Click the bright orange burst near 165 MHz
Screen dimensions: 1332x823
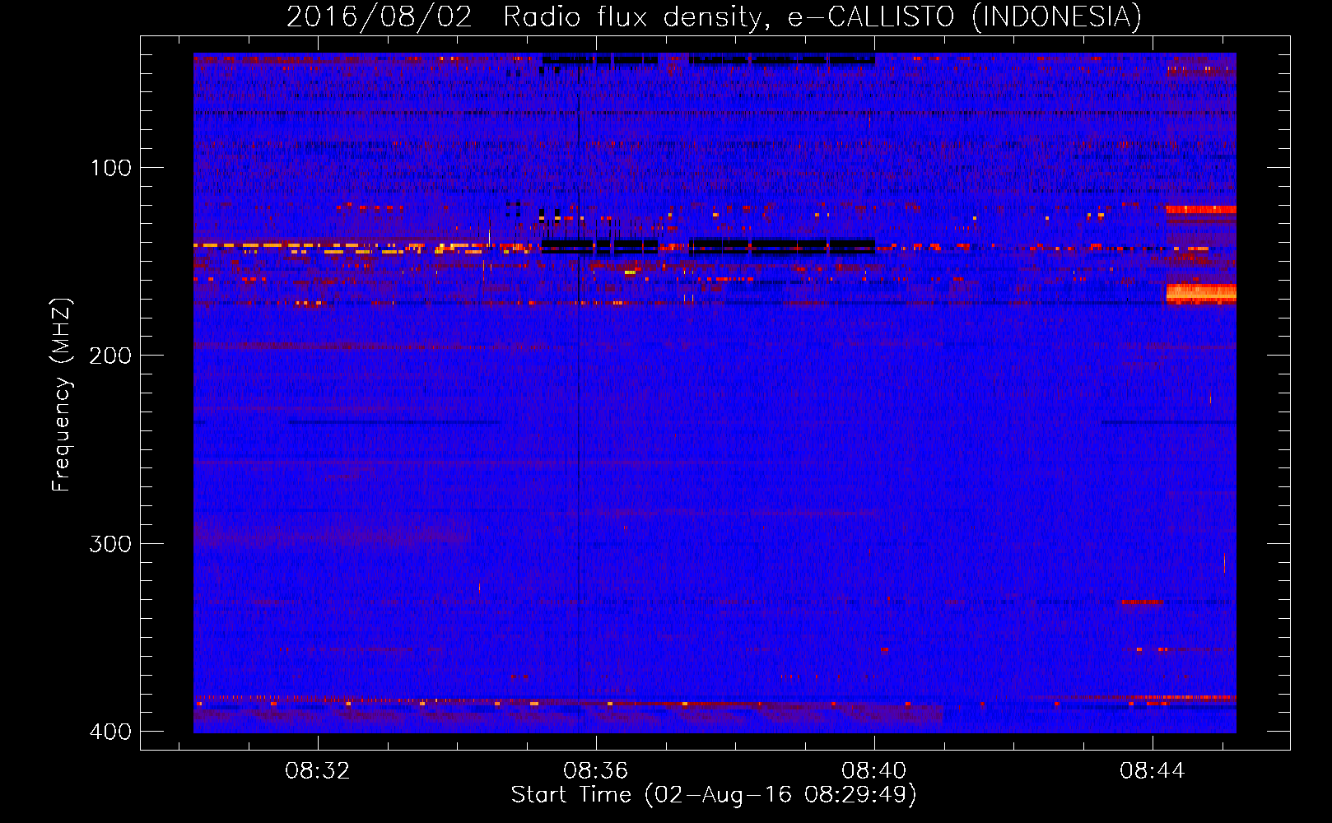tap(1201, 293)
